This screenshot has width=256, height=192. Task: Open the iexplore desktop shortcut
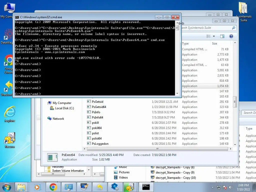(x=10, y=114)
